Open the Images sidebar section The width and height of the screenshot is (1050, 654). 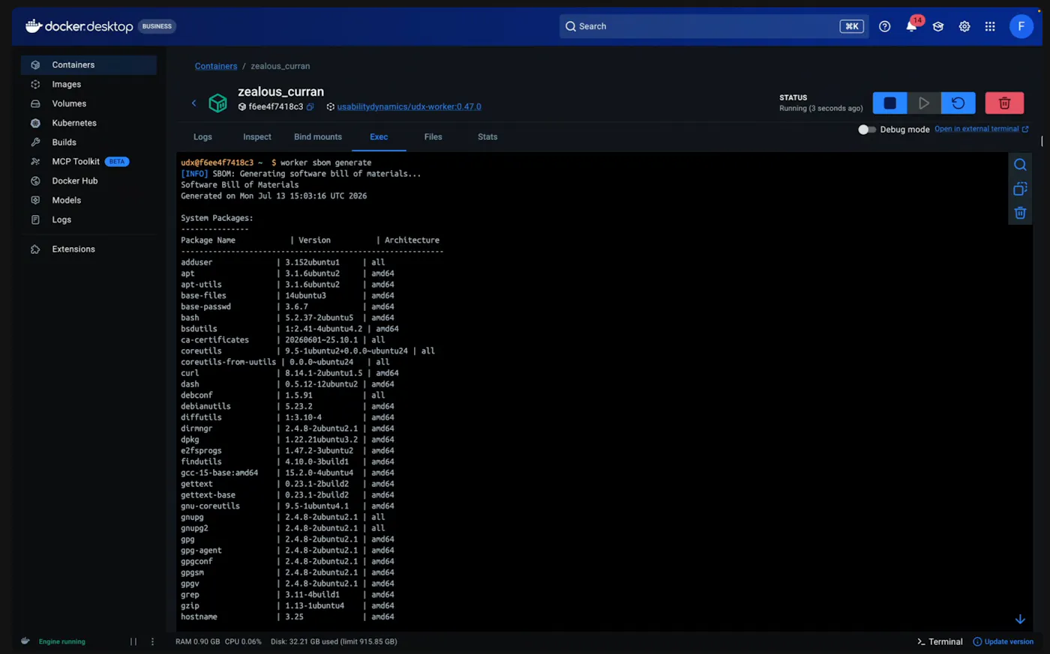88,85
